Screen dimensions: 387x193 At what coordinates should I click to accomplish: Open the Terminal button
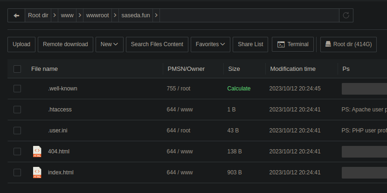tap(293, 44)
